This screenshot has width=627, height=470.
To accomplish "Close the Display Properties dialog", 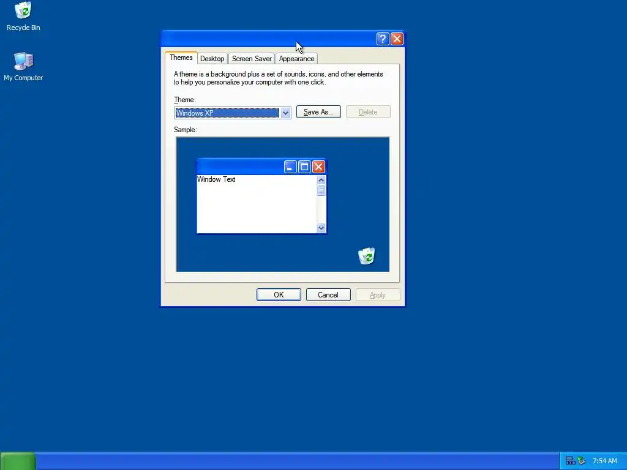I will click(397, 39).
